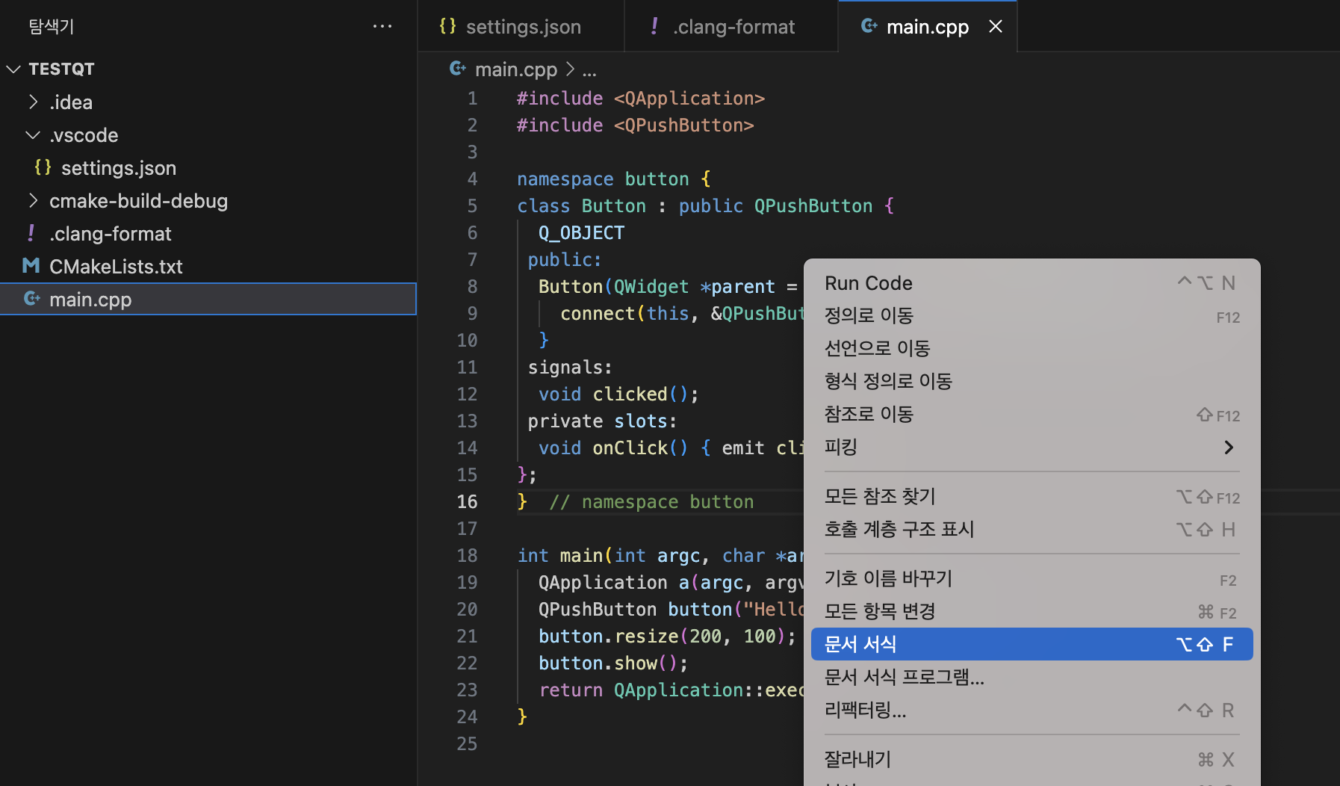Click 'button.show();' on line 22

(x=613, y=663)
